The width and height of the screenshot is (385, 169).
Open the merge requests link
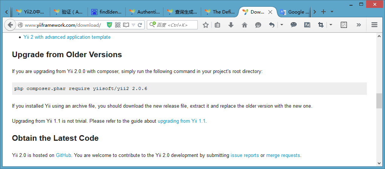[283, 155]
